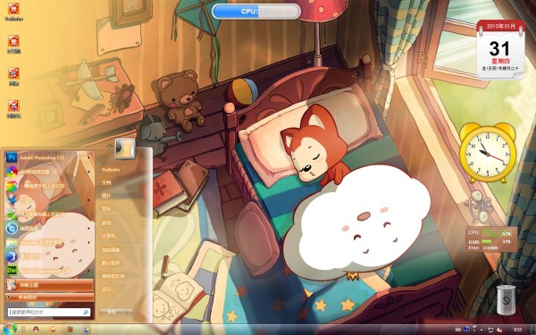Show hidden system tray icons
This screenshot has width=536, height=335.
481,331
